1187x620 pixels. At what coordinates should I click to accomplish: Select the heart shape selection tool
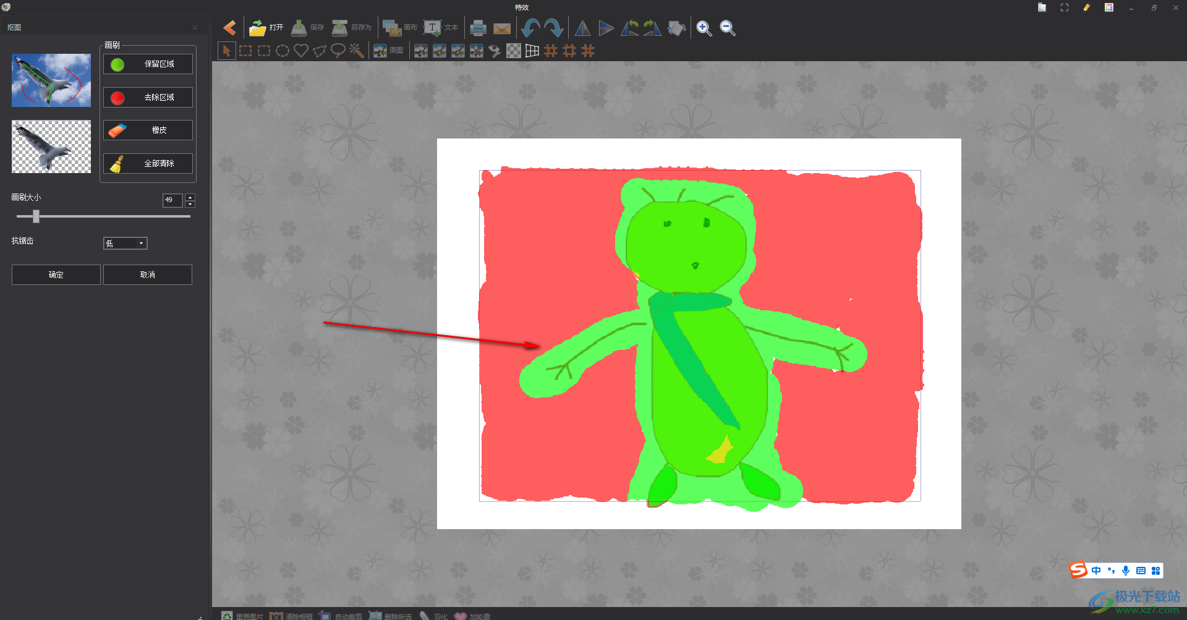[x=301, y=51]
